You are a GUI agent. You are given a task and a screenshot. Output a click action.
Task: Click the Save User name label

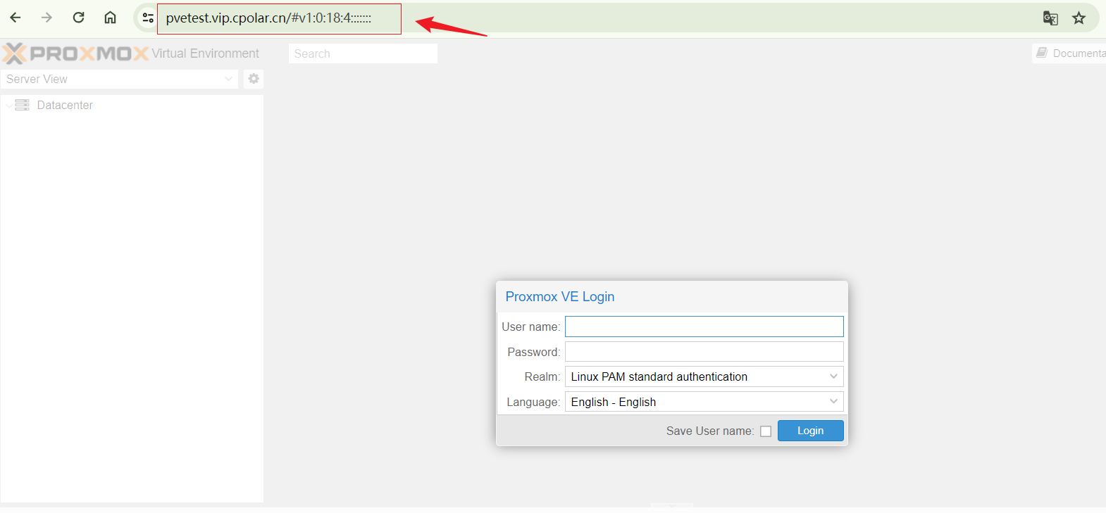click(x=710, y=431)
